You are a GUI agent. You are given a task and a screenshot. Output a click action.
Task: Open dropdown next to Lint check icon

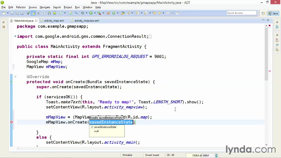pyautogui.click(x=65, y=13)
